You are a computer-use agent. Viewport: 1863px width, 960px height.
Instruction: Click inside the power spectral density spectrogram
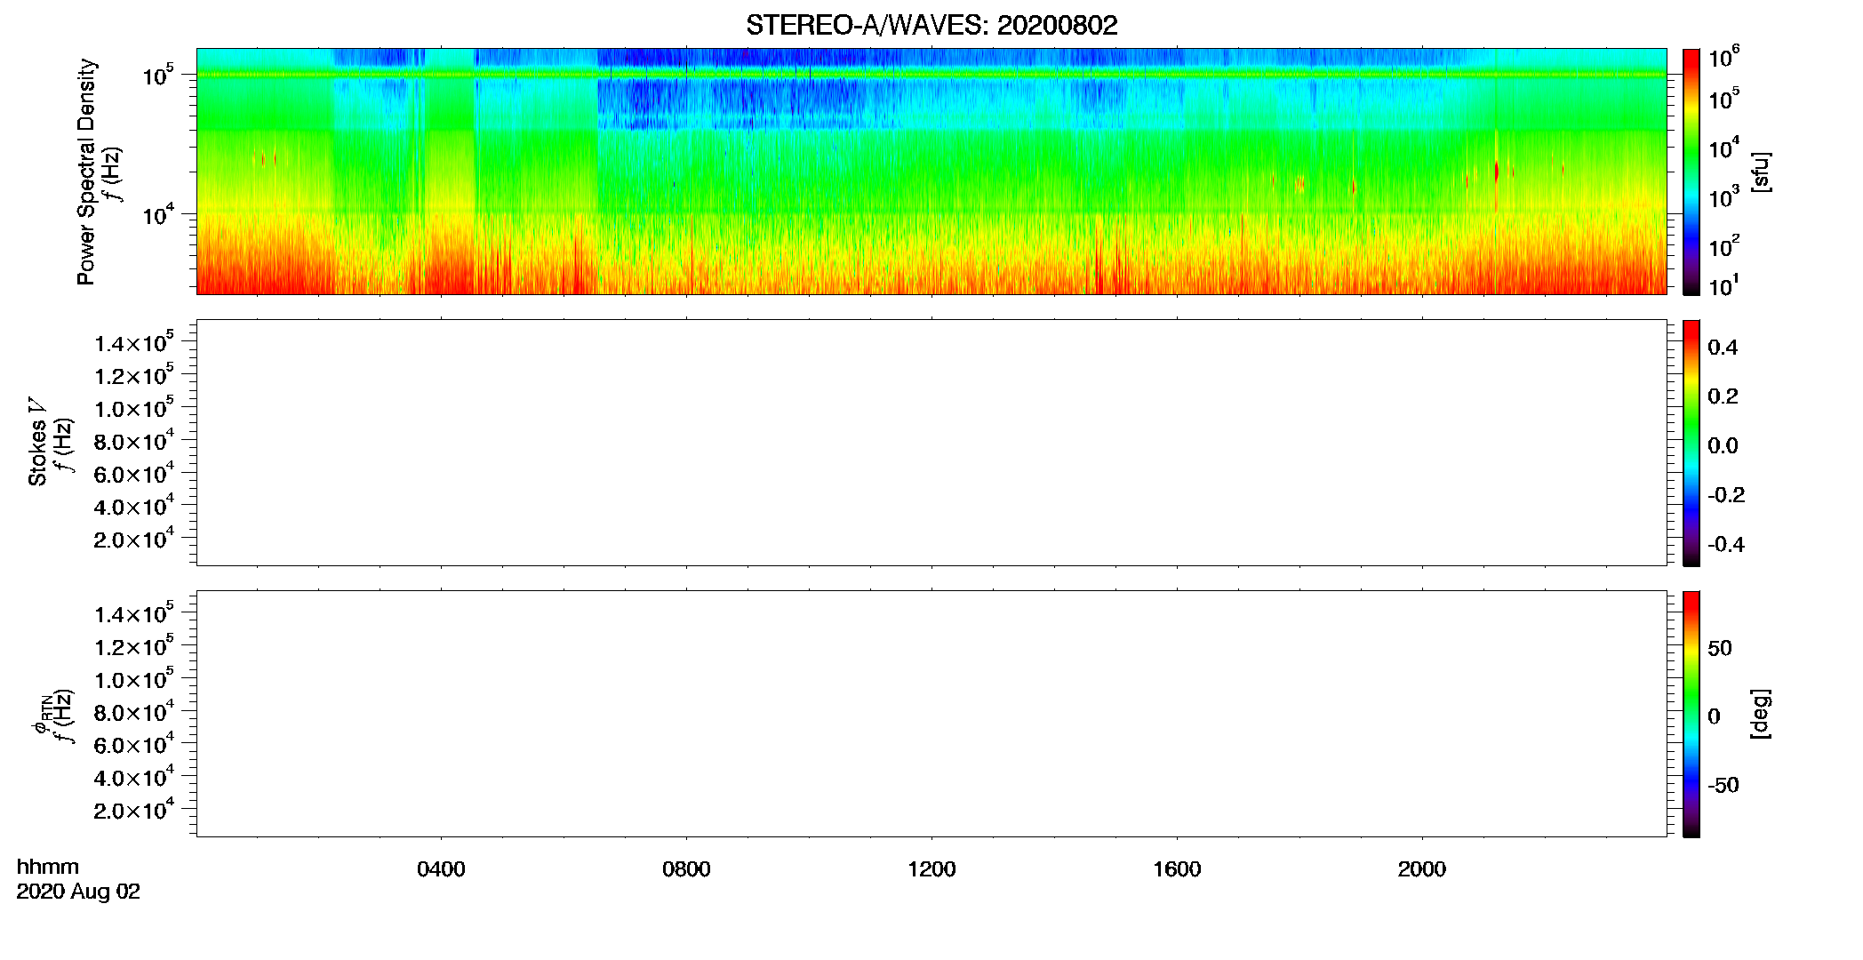tap(931, 172)
